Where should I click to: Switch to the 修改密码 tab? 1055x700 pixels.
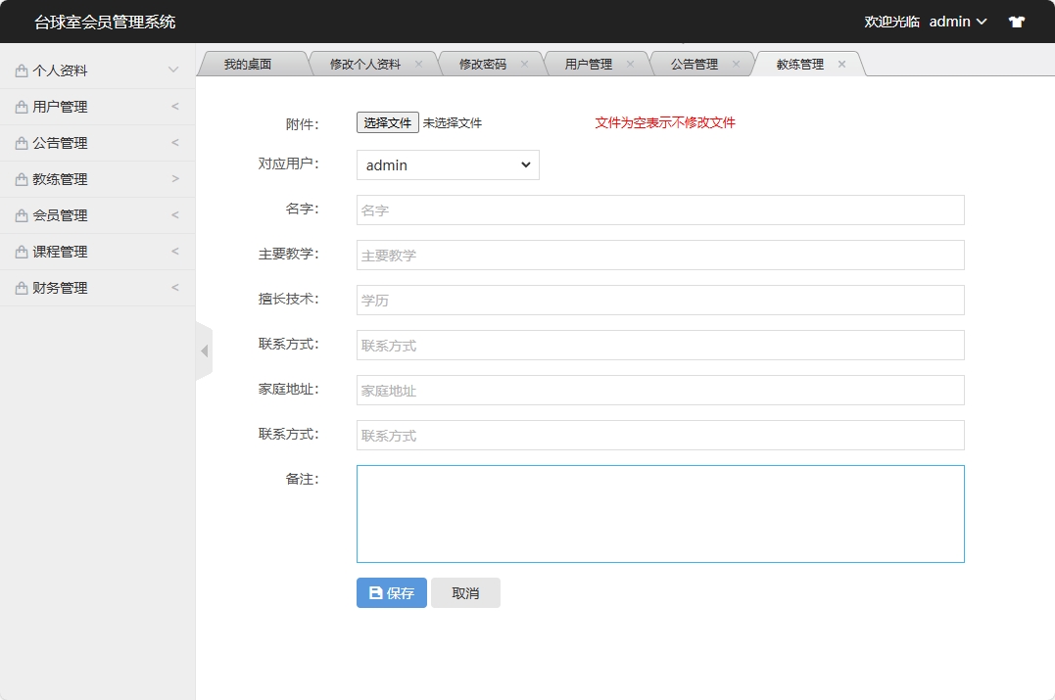point(483,62)
